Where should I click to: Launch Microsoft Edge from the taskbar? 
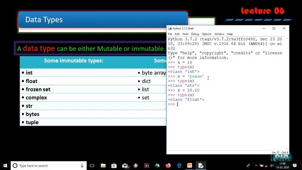point(179,166)
